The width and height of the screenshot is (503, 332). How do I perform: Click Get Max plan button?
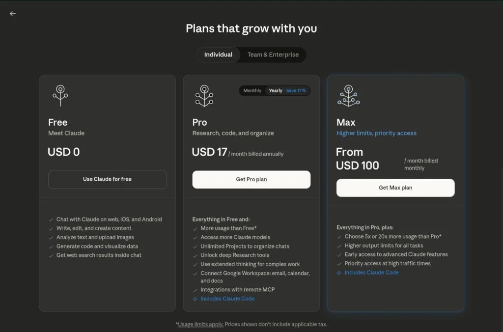395,188
